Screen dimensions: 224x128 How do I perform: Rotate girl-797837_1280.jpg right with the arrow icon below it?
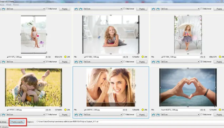pos(3,115)
